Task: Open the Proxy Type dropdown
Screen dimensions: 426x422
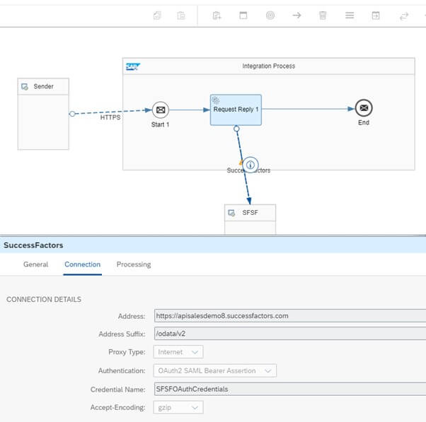Action: click(x=178, y=352)
